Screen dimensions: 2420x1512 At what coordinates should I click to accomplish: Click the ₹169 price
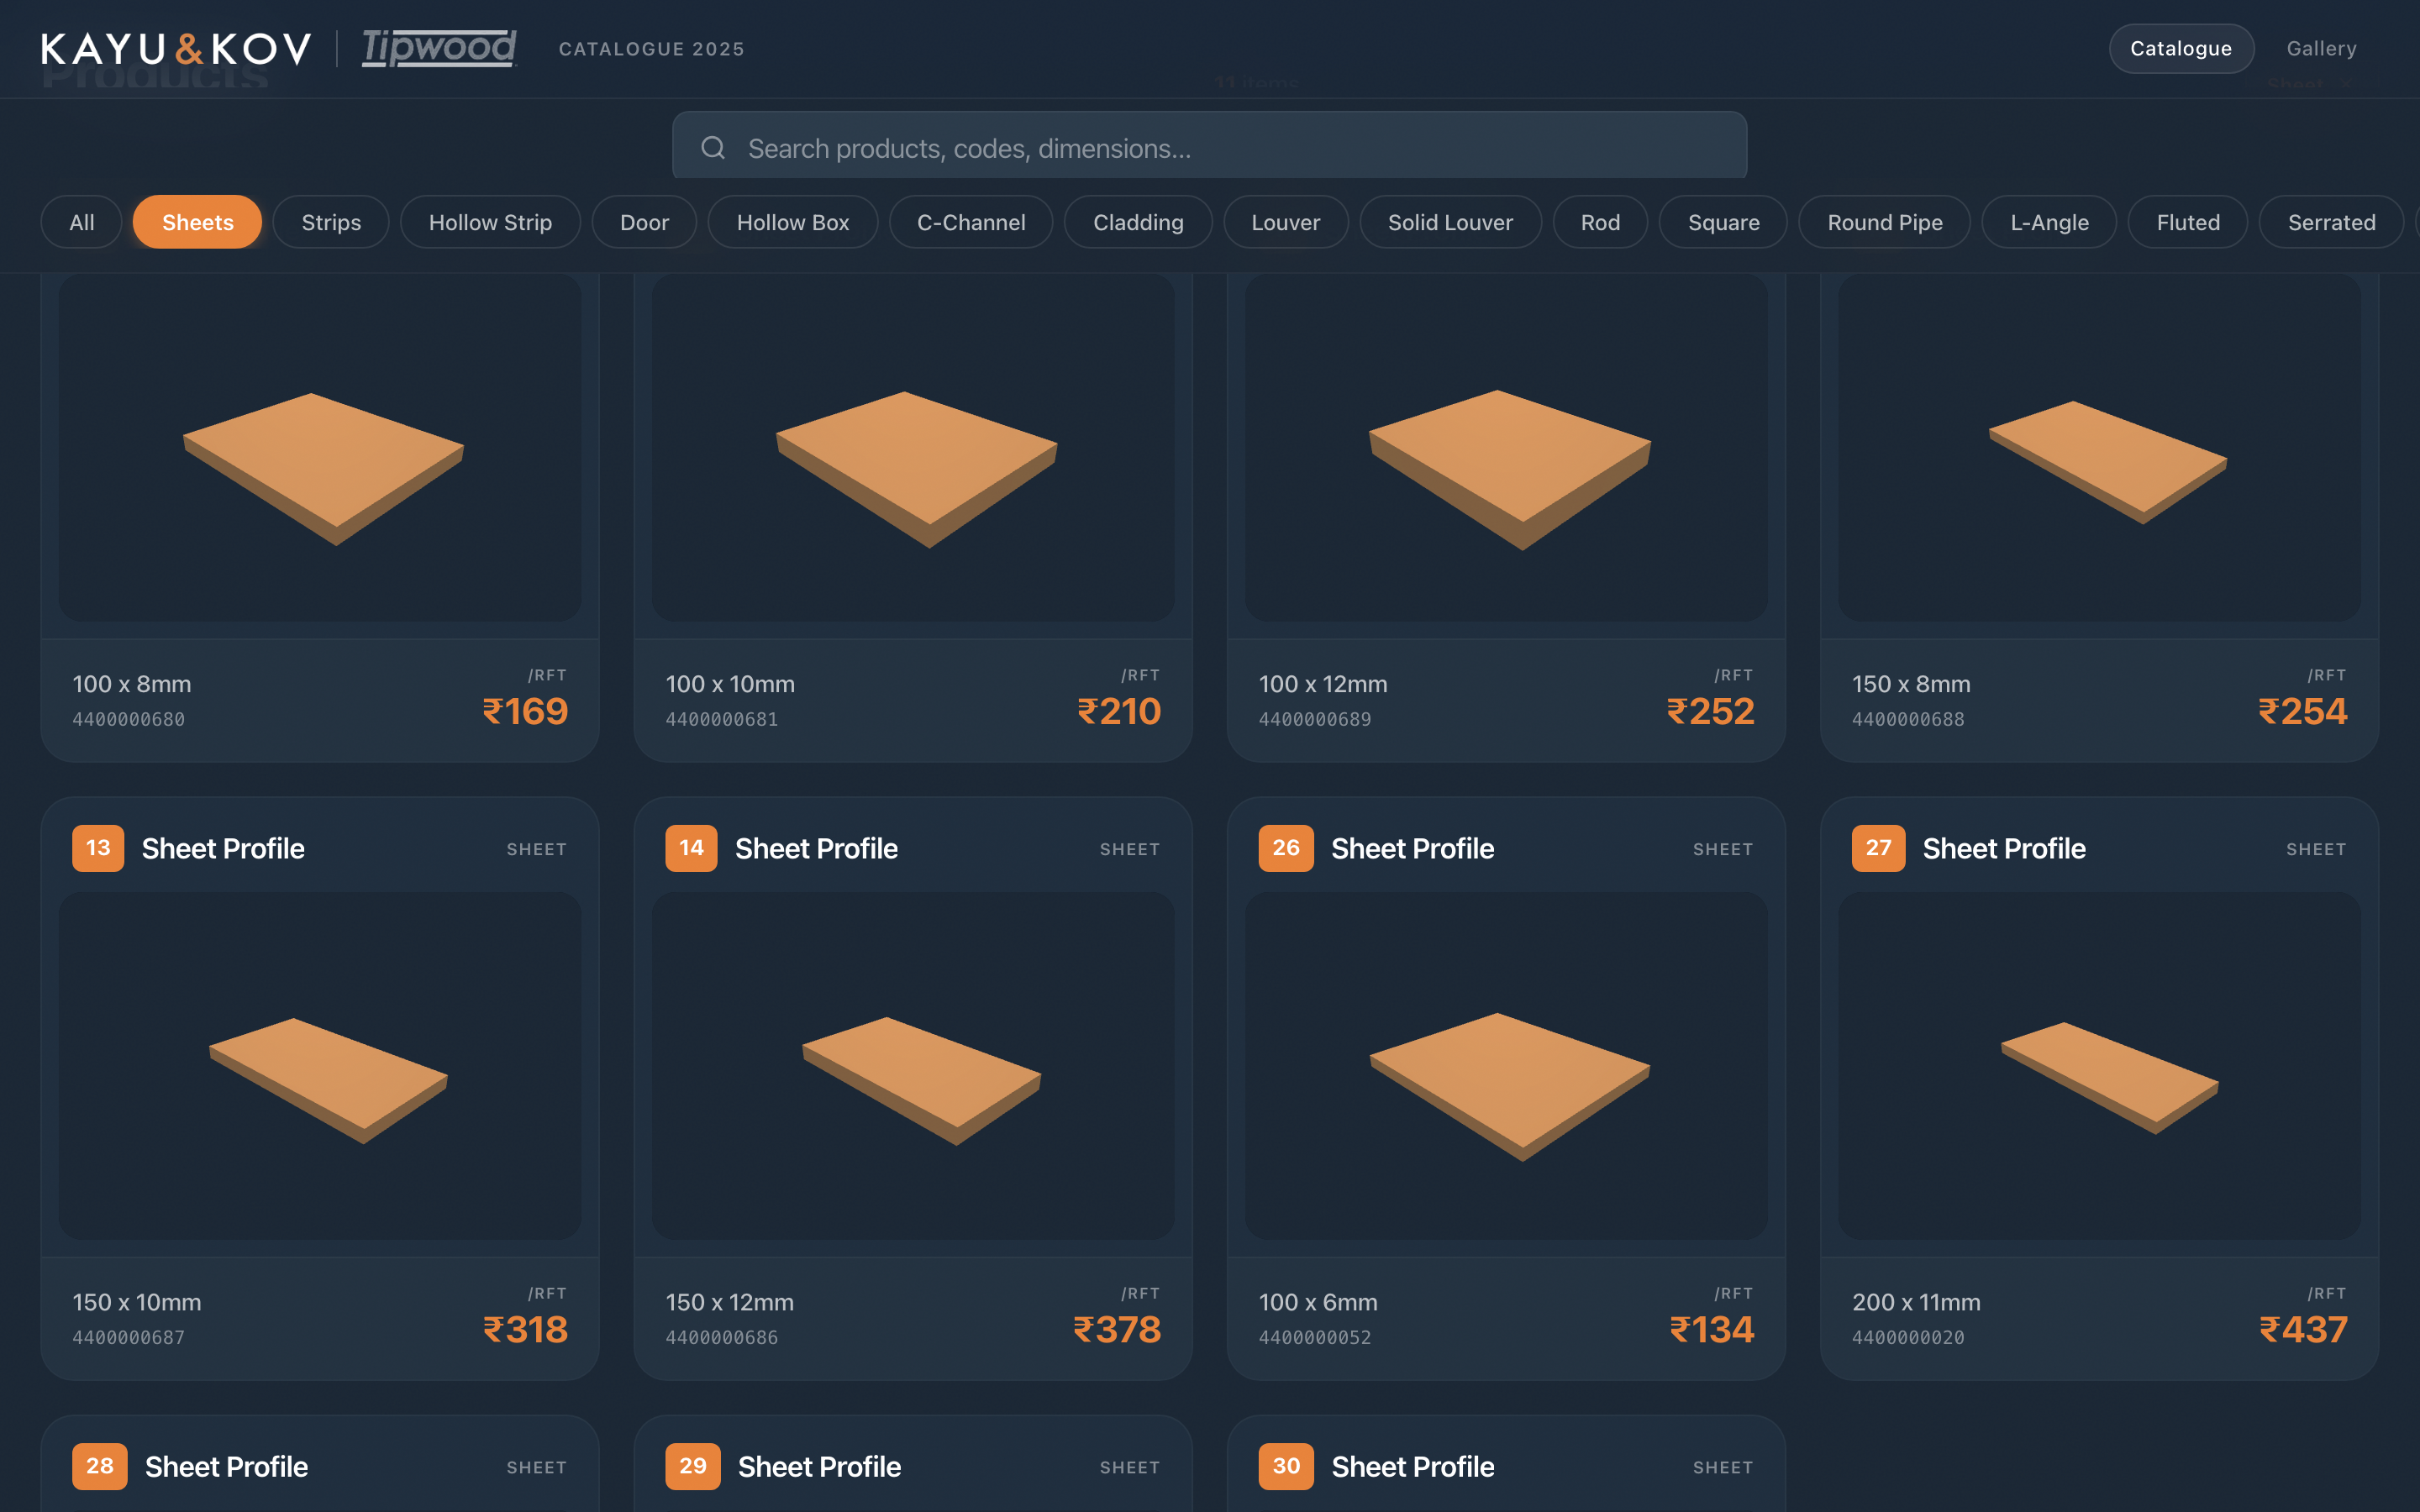[x=525, y=711]
